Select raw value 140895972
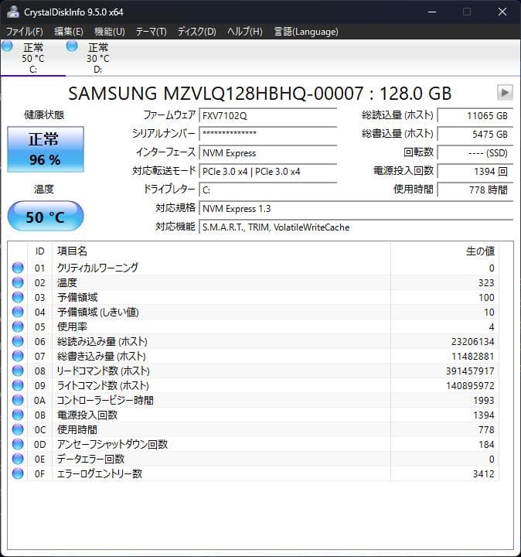The image size is (521, 557). [x=470, y=386]
